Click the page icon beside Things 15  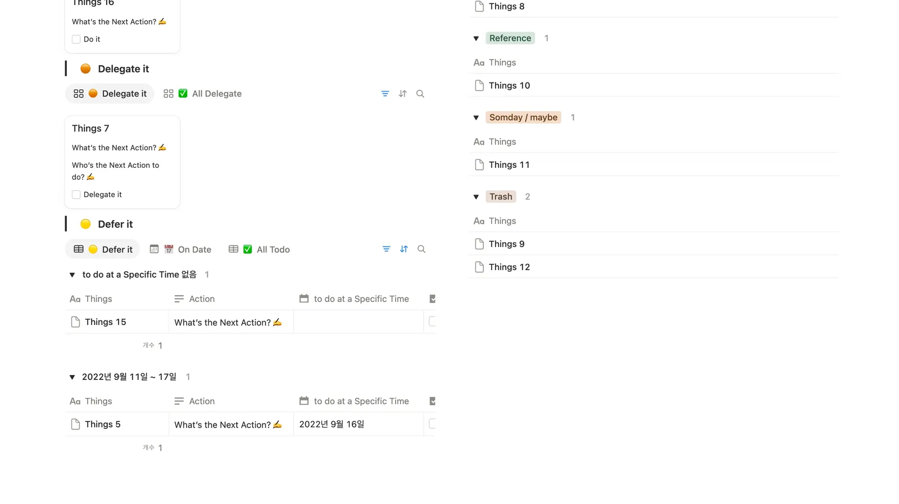(75, 322)
